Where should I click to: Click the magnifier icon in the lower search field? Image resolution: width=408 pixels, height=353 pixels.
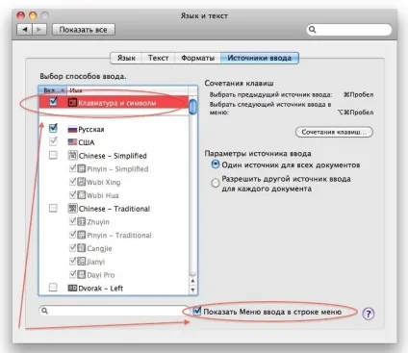45,311
